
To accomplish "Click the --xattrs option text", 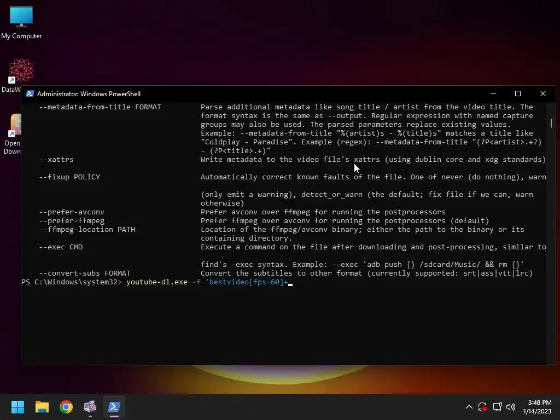I will (x=56, y=159).
